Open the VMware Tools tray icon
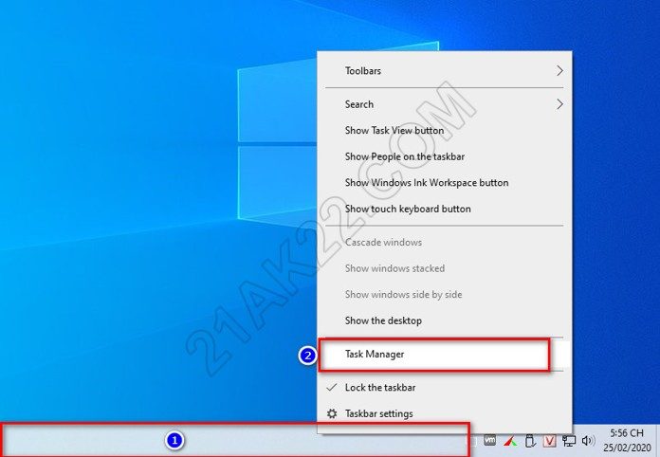The image size is (660, 457). (x=489, y=441)
